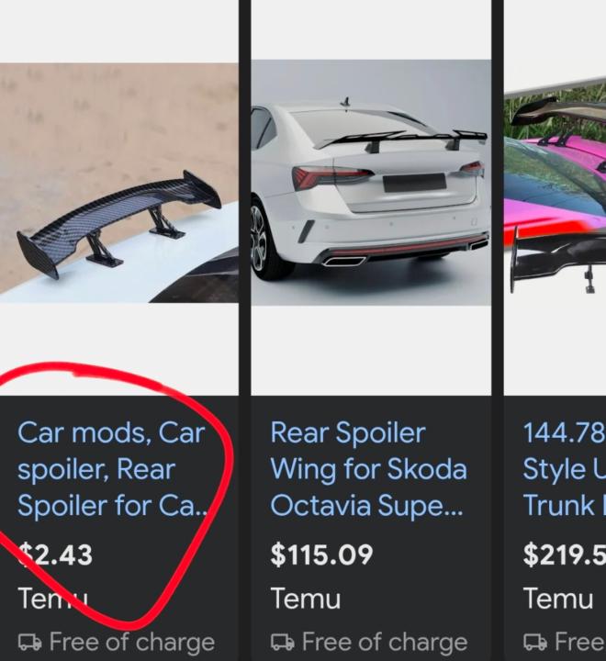Tap Temu seller name under $2.43 spoiler
Image resolution: width=606 pixels, height=661 pixels.
[53, 599]
